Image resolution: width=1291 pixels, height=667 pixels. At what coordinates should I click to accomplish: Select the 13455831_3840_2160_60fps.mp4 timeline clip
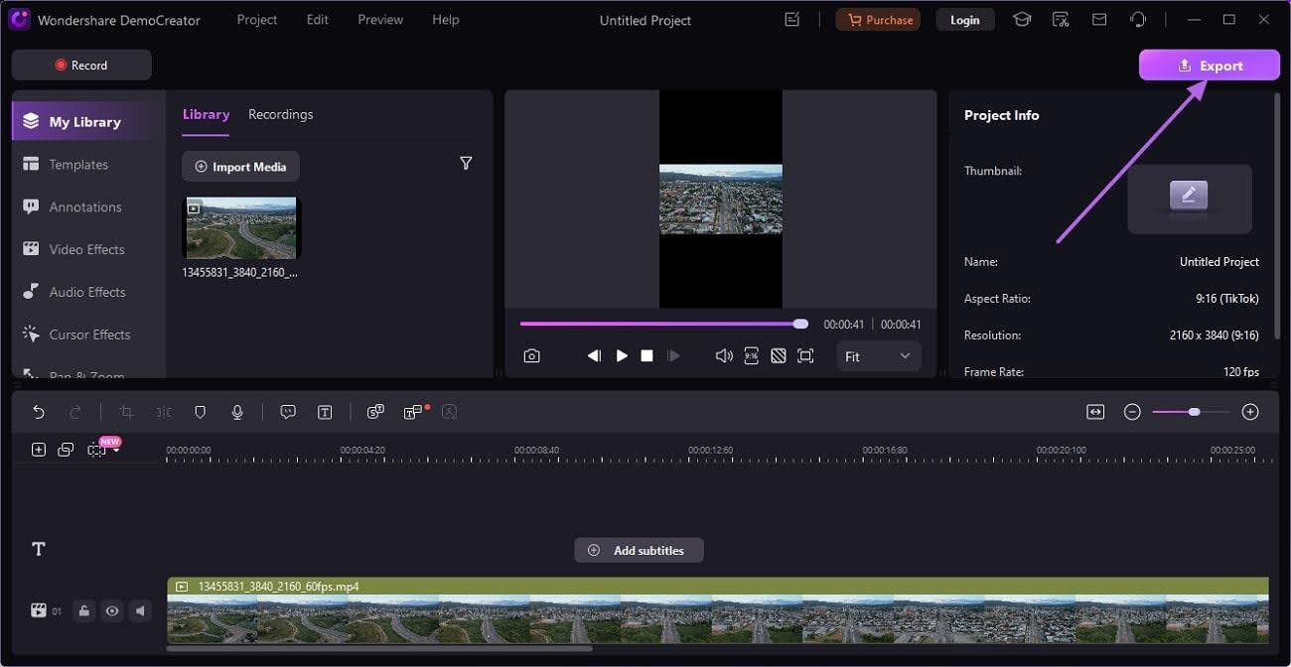(x=717, y=610)
